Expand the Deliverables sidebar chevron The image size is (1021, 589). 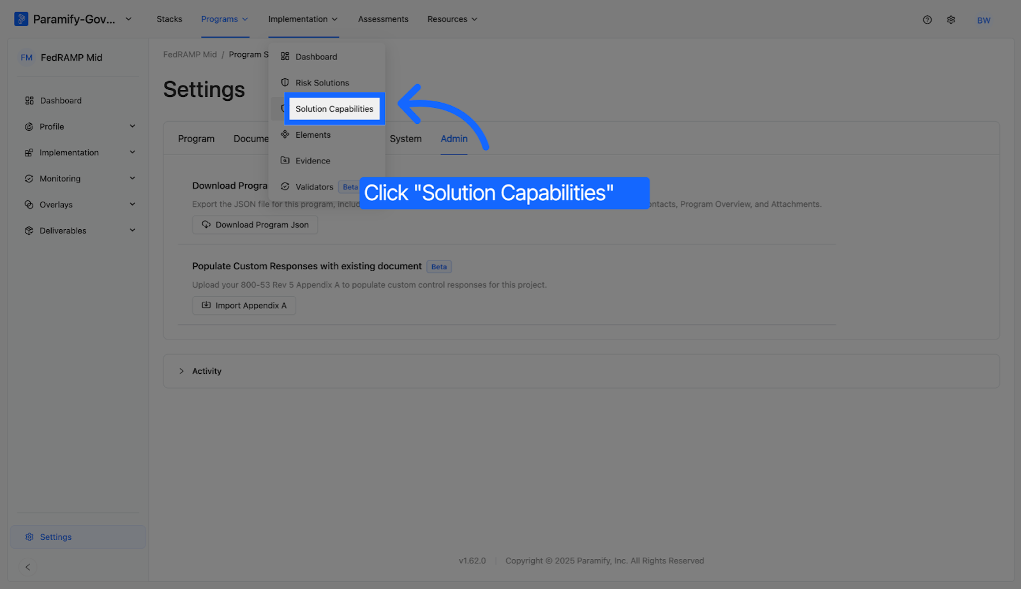[x=132, y=230]
